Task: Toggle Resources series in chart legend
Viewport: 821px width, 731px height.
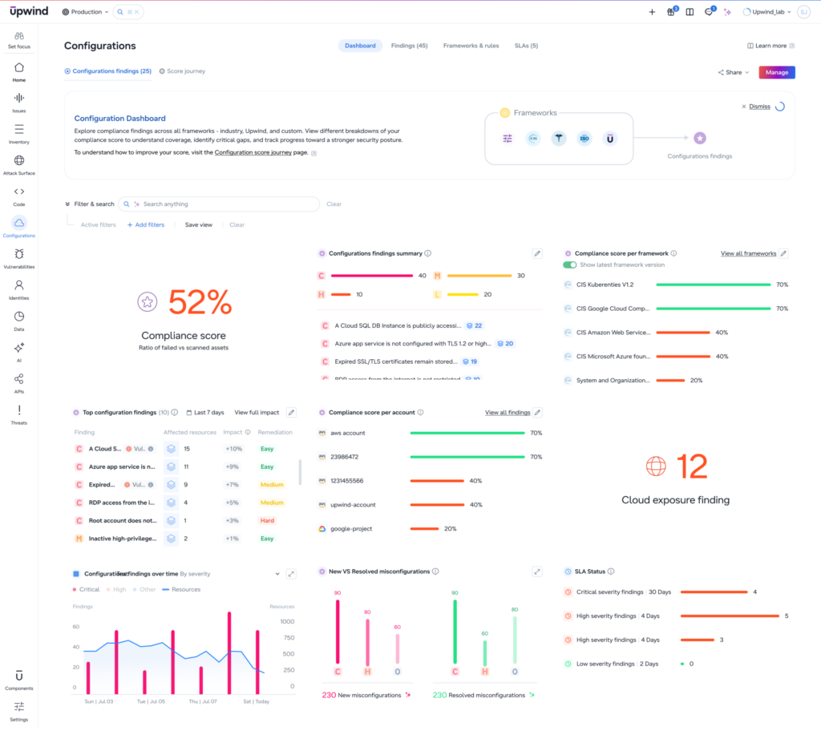Action: point(181,590)
